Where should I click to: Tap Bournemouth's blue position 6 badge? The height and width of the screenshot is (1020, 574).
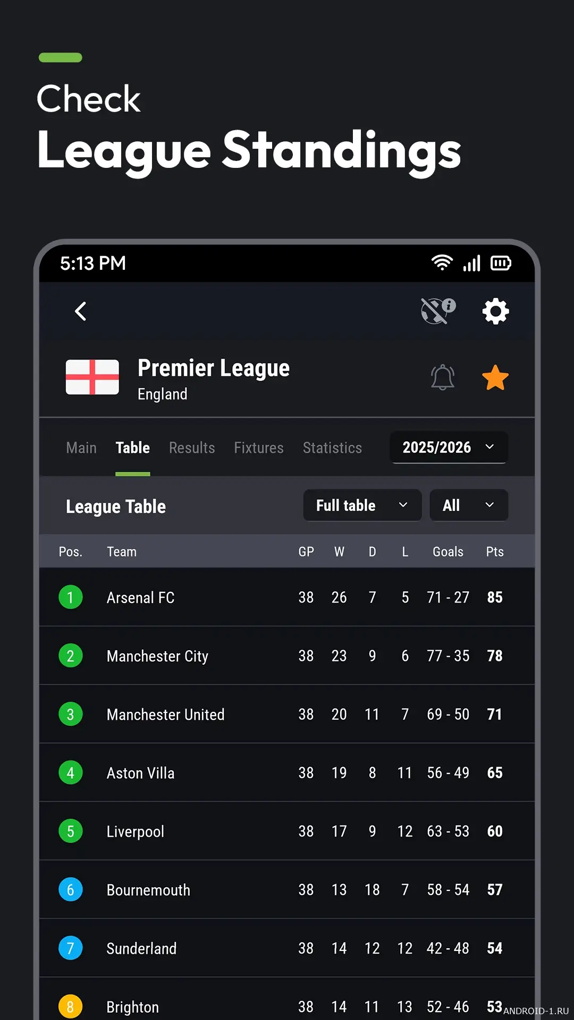click(x=71, y=890)
